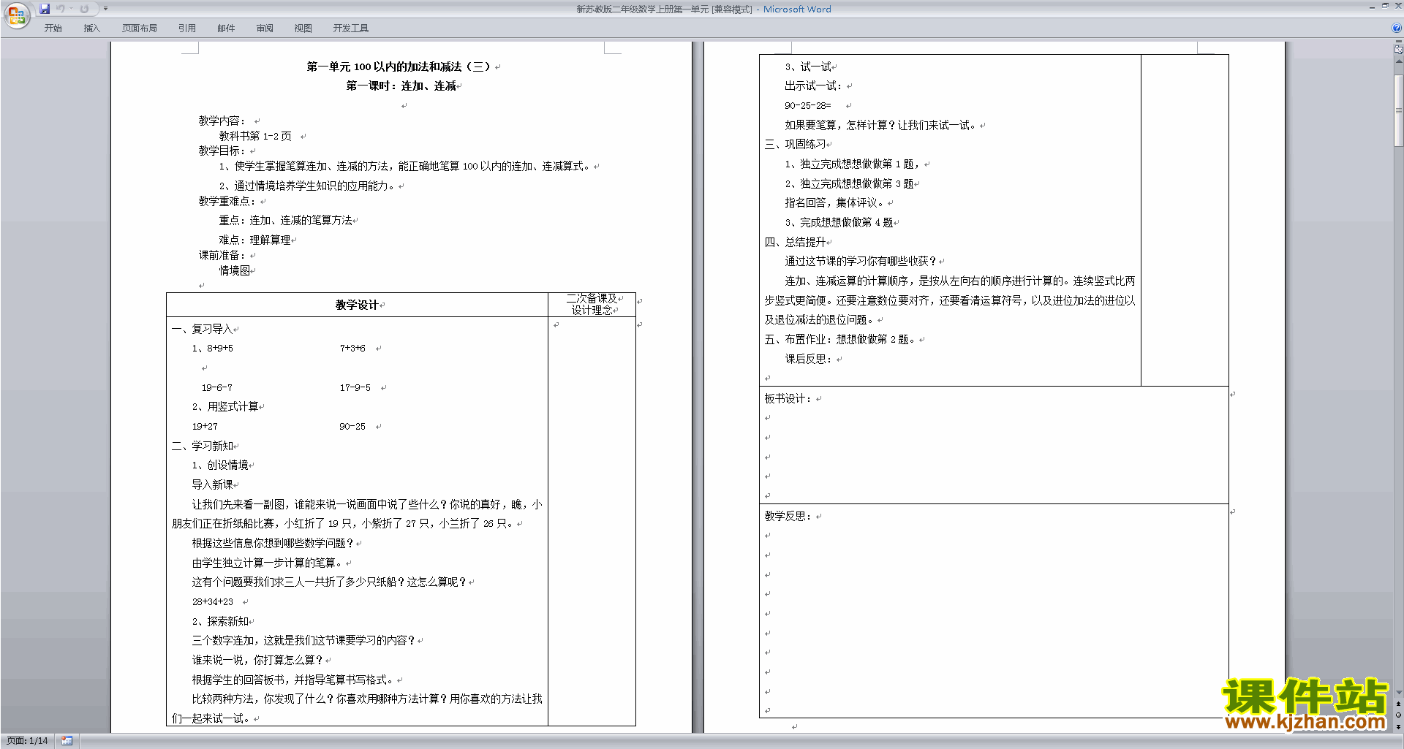Image resolution: width=1404 pixels, height=749 pixels.
Task: Click the line 五、布置作业:想想做做第2题
Action: (840, 339)
